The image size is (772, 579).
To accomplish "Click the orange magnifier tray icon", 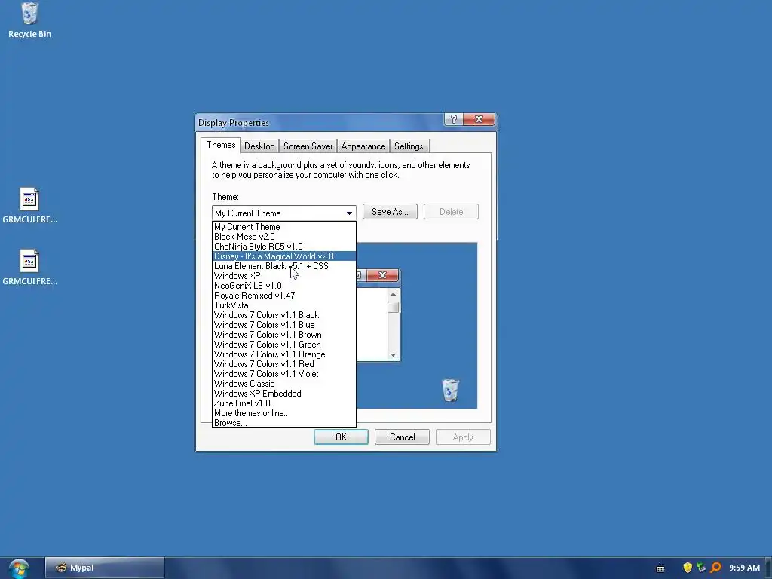I will click(715, 568).
